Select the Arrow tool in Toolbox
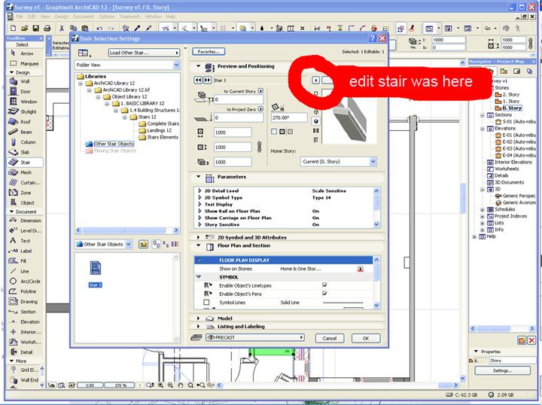Image resolution: width=542 pixels, height=405 pixels. coord(25,53)
